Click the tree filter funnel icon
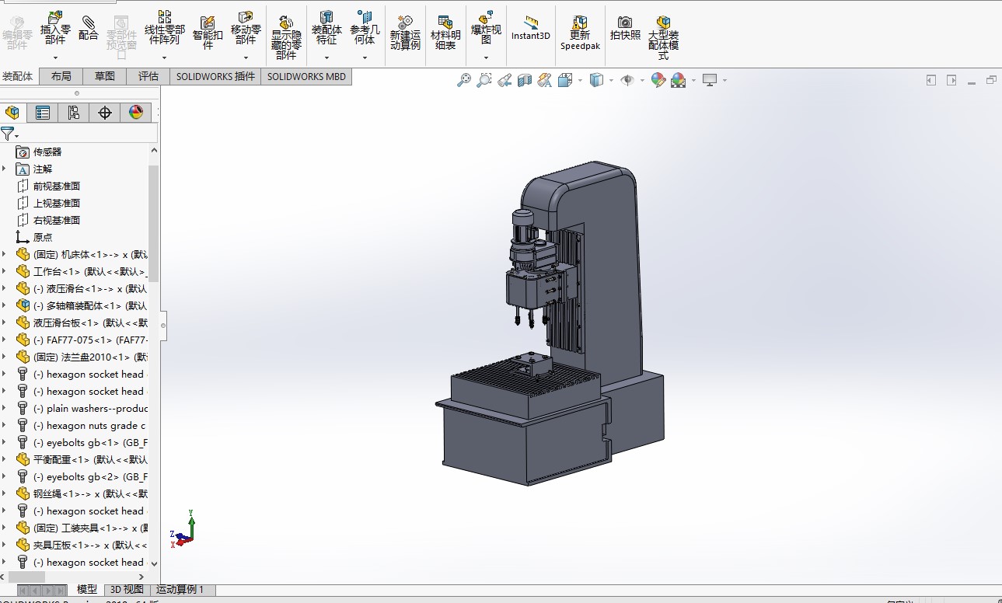This screenshot has height=603, width=1002. point(7,133)
